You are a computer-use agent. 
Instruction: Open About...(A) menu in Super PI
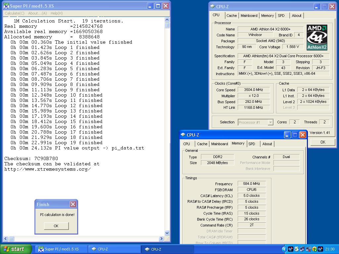pos(37,13)
